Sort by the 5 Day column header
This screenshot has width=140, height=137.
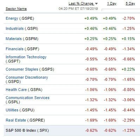[x=131, y=4]
